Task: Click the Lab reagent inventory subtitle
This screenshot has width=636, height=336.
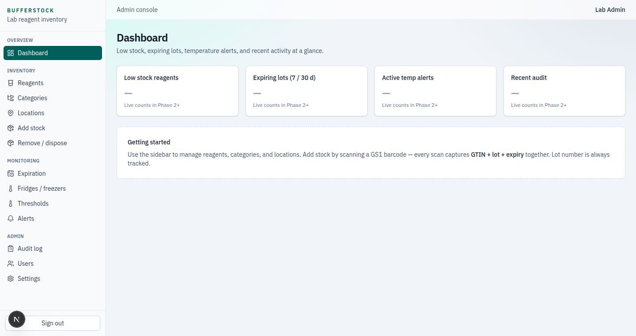Action: pyautogui.click(x=37, y=19)
